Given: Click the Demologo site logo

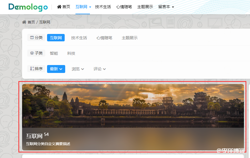Looking at the screenshot, I should pyautogui.click(x=28, y=7).
